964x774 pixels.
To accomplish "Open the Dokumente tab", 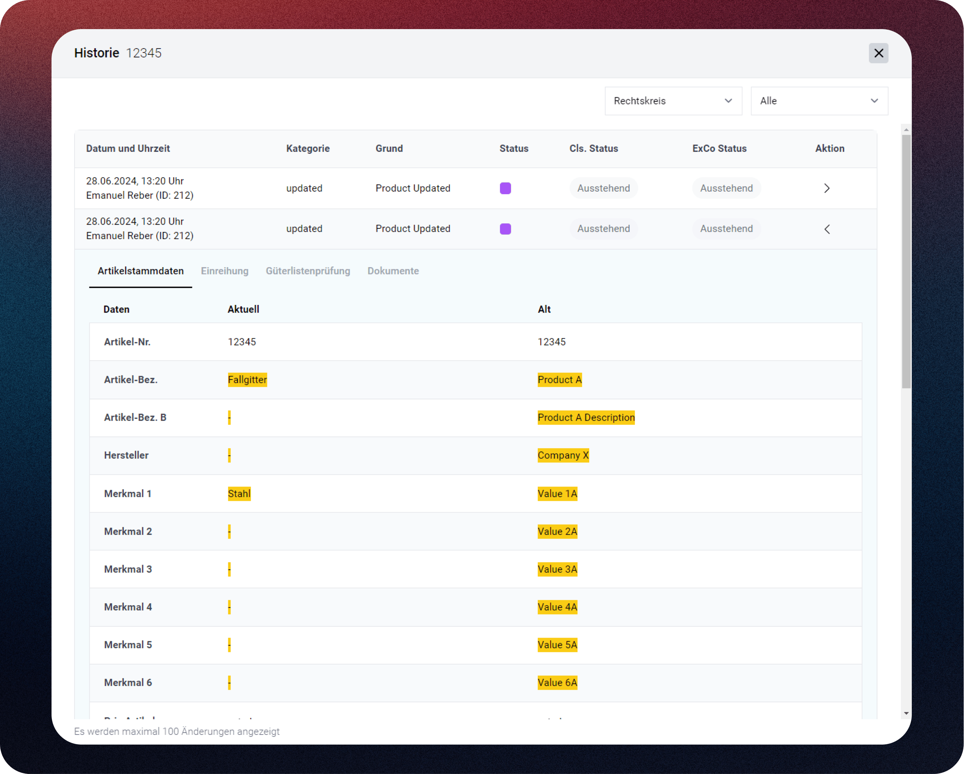I will tap(393, 271).
